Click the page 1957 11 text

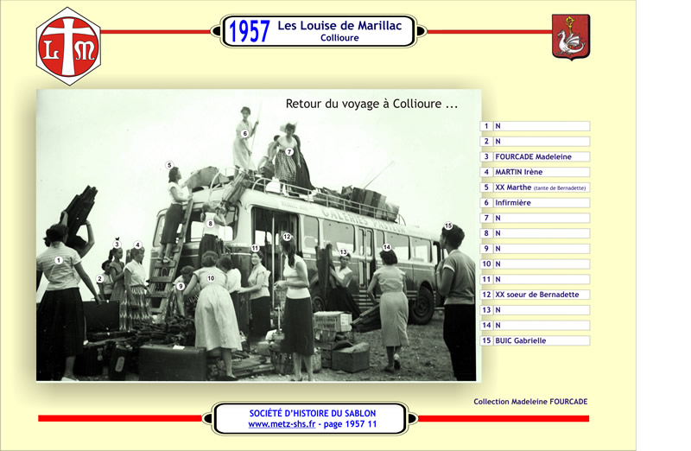(x=351, y=424)
